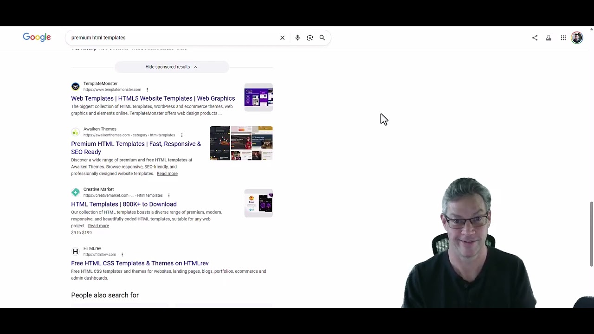Open Web Templates HTML5 Website Templates link

click(x=153, y=98)
